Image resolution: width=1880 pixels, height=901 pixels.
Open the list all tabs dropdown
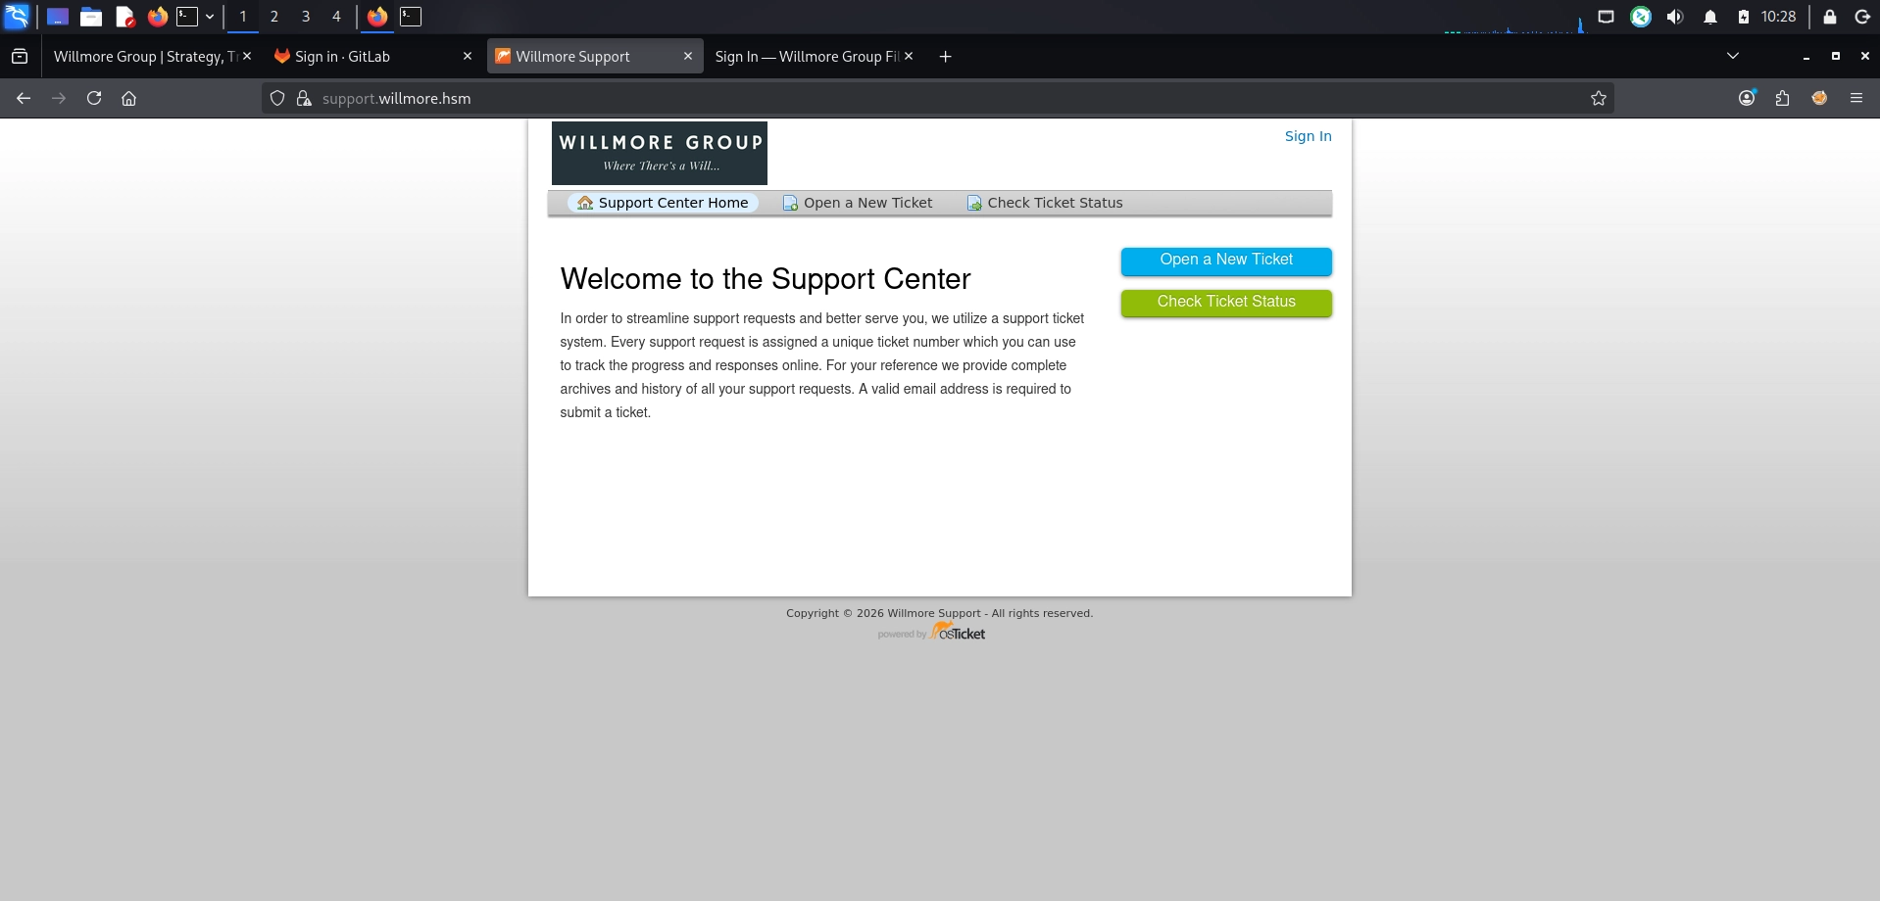pos(1733,56)
